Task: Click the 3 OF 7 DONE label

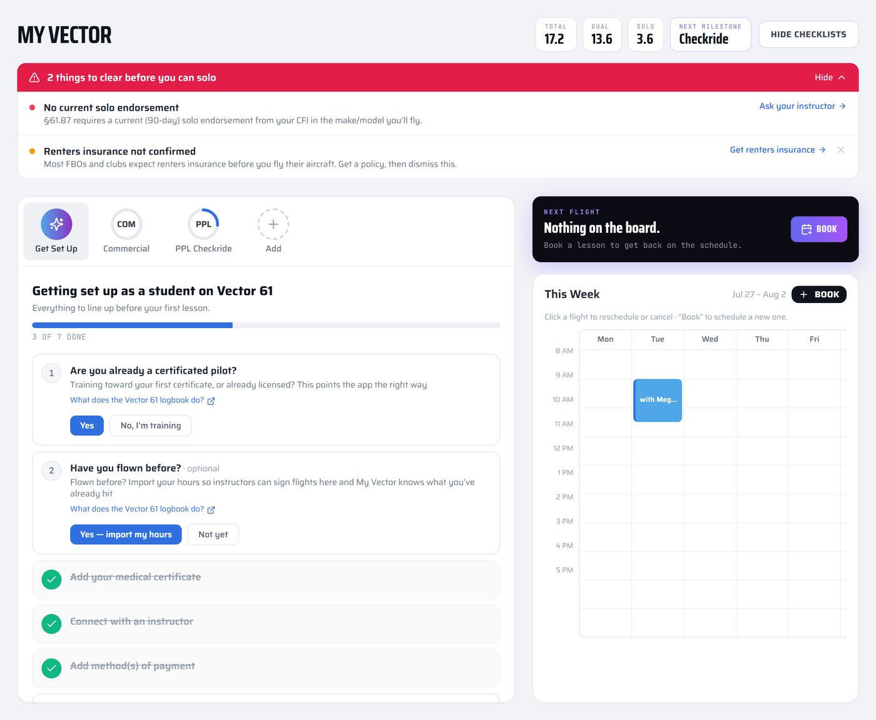Action: (x=59, y=337)
